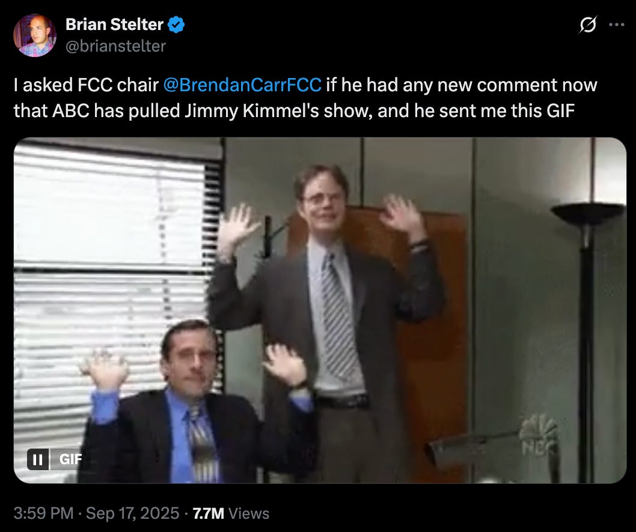The image size is (636, 532).
Task: Click the Brian Stelter display name
Action: [114, 25]
